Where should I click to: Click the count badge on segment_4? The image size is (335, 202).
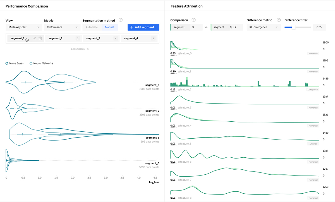[153, 39]
